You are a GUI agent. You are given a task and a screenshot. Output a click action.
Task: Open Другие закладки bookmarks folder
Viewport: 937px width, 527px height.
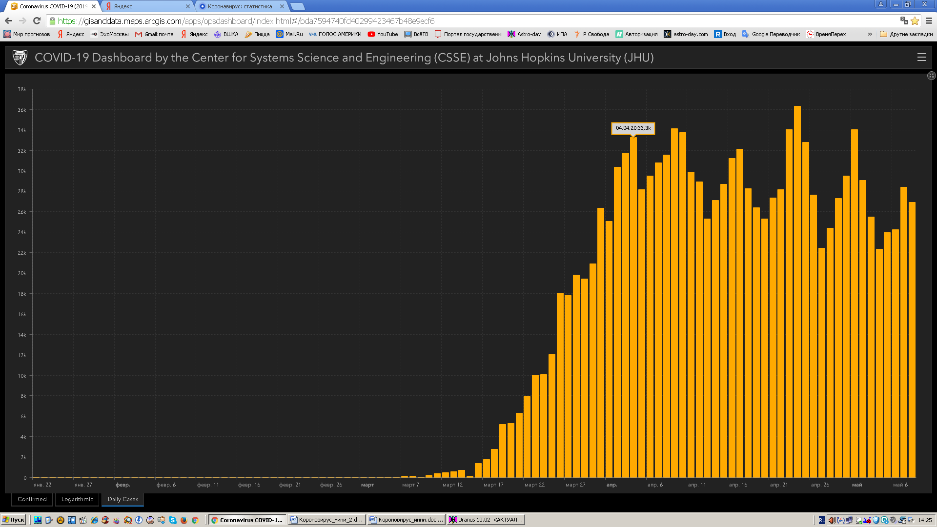[906, 34]
